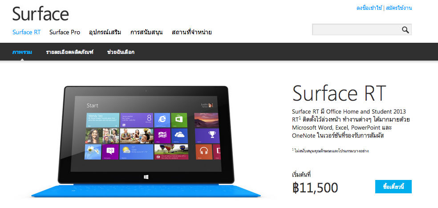Click the search magnifier icon
This screenshot has height=208, width=438.
pos(406,30)
